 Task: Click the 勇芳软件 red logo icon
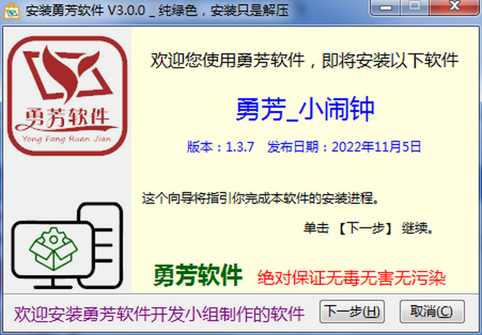[x=67, y=95]
